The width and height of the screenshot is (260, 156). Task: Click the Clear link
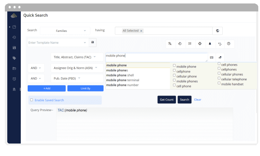point(198,99)
